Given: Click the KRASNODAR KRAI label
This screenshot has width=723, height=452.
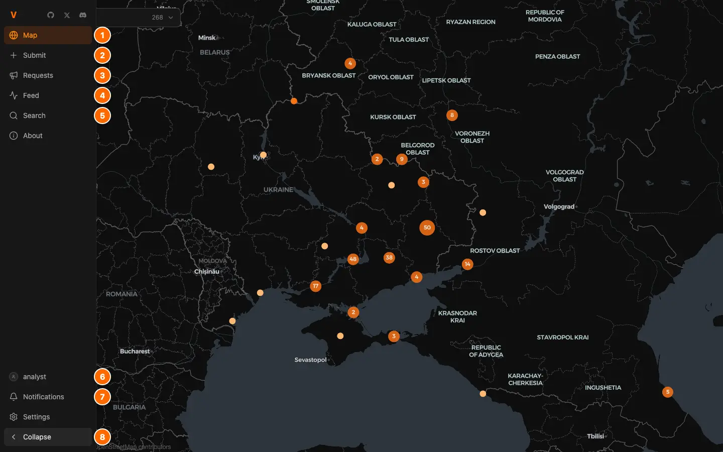Looking at the screenshot, I should coord(457,316).
